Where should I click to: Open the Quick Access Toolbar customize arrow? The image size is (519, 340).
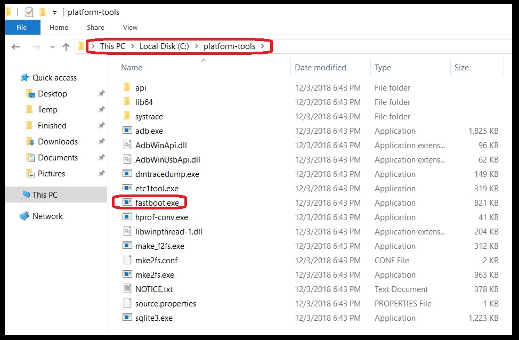(x=54, y=13)
